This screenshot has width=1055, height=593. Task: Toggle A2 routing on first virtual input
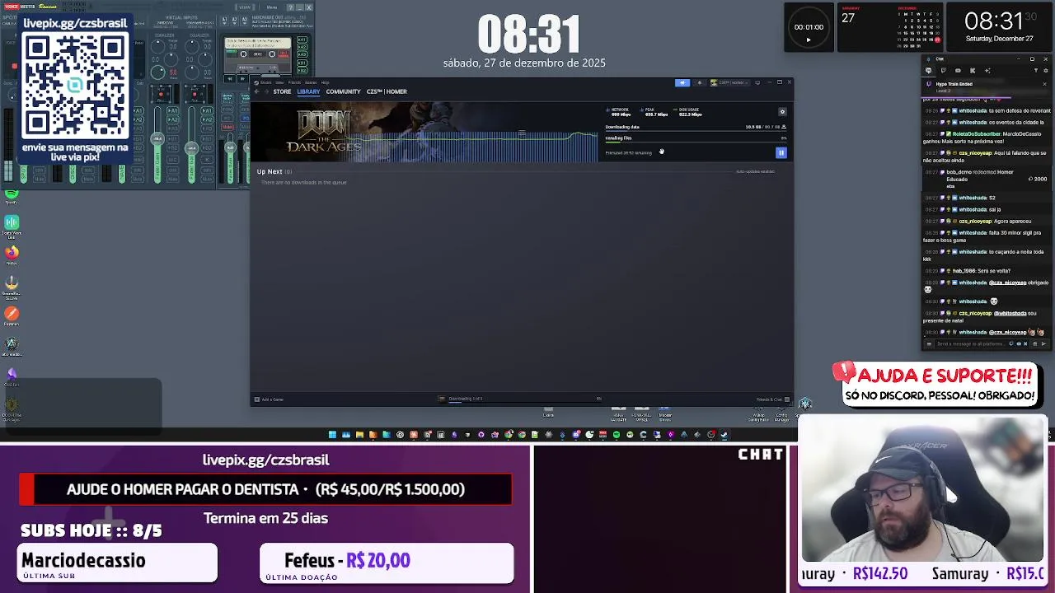(x=172, y=119)
